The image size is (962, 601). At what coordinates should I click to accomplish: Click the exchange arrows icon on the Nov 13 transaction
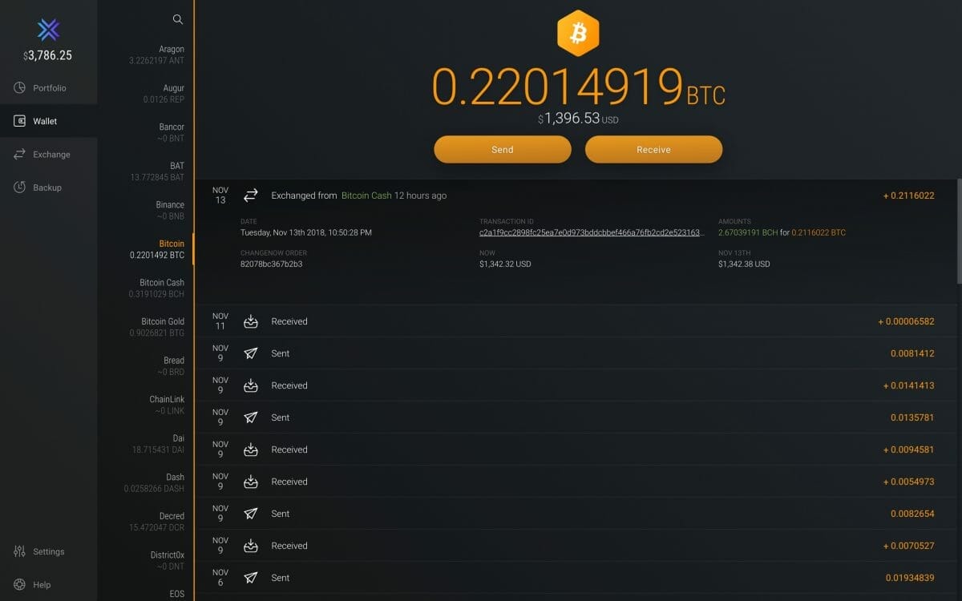pos(250,195)
